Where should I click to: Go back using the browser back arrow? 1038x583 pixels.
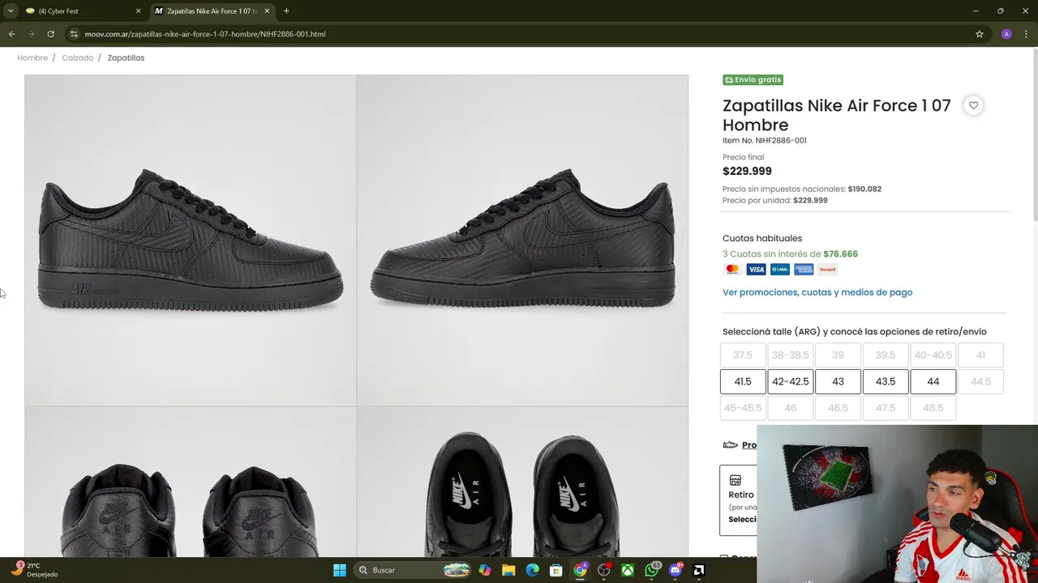coord(11,34)
